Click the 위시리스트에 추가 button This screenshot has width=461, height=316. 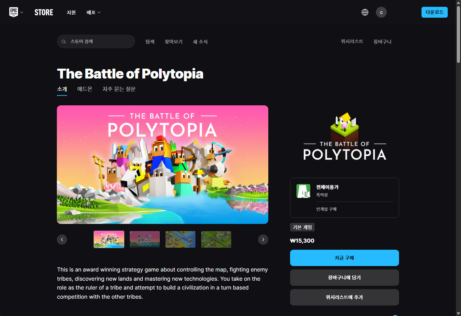pyautogui.click(x=345, y=297)
